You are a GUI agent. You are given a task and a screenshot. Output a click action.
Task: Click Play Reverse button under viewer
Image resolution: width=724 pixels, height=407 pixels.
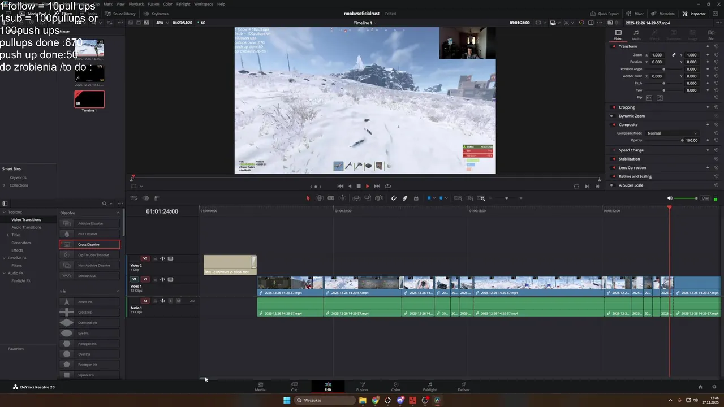pyautogui.click(x=350, y=186)
